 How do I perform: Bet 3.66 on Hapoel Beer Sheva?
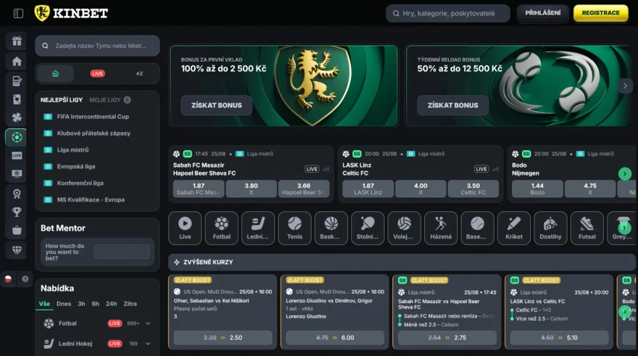(304, 189)
